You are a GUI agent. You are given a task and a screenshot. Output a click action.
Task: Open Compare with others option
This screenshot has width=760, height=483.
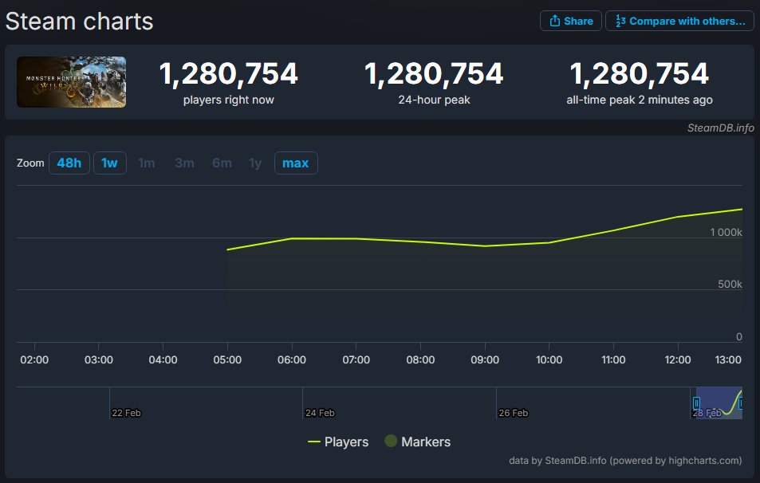[679, 21]
